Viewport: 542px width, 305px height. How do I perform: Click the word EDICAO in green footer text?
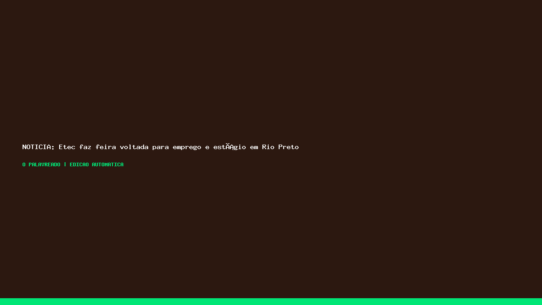(79, 164)
